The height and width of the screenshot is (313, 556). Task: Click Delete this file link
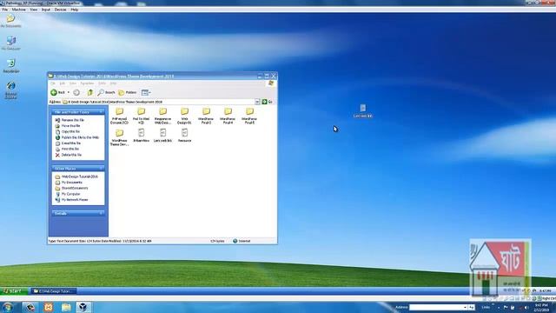pyautogui.click(x=71, y=155)
